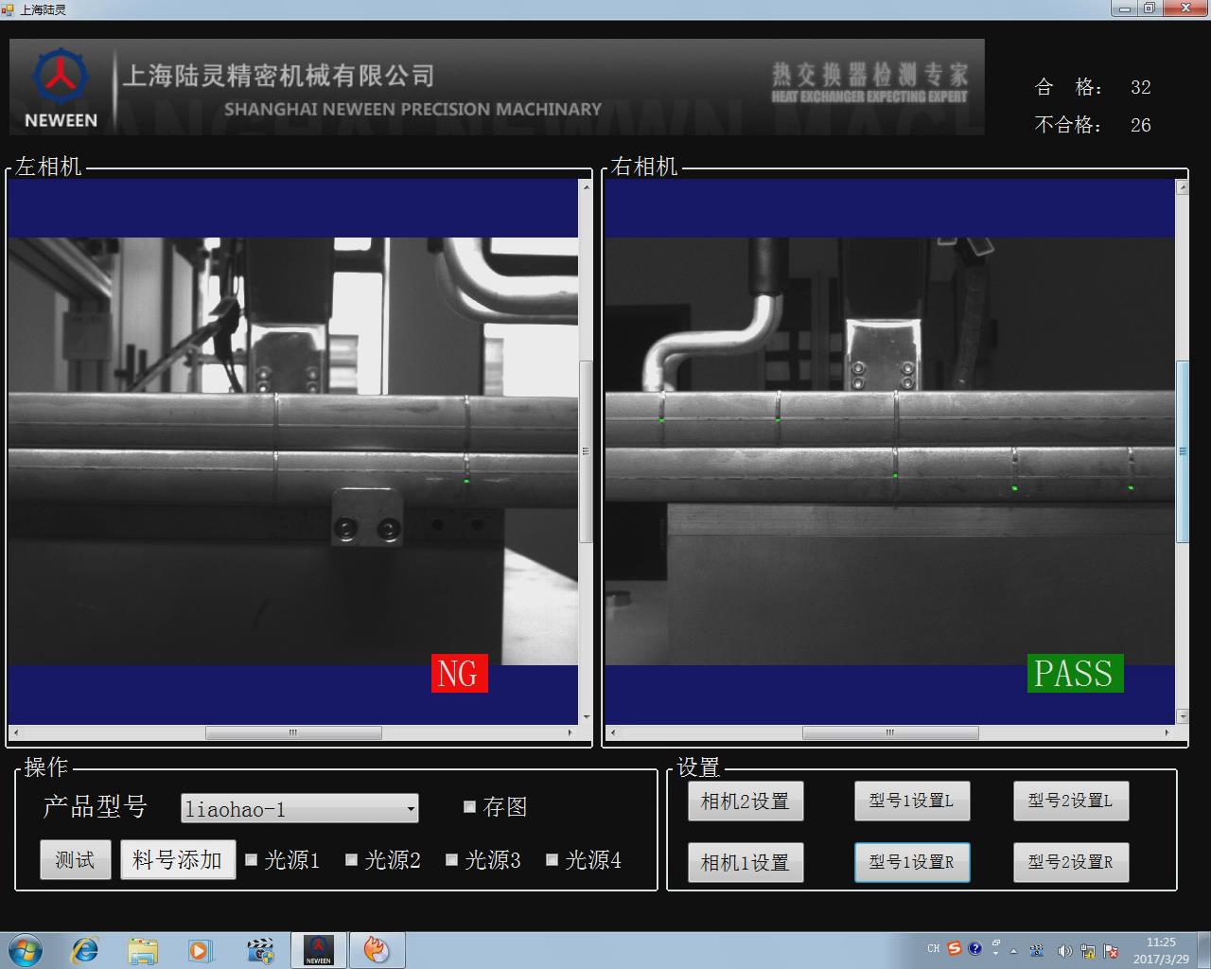Open the volume speaker tray icon

pos(1064,950)
